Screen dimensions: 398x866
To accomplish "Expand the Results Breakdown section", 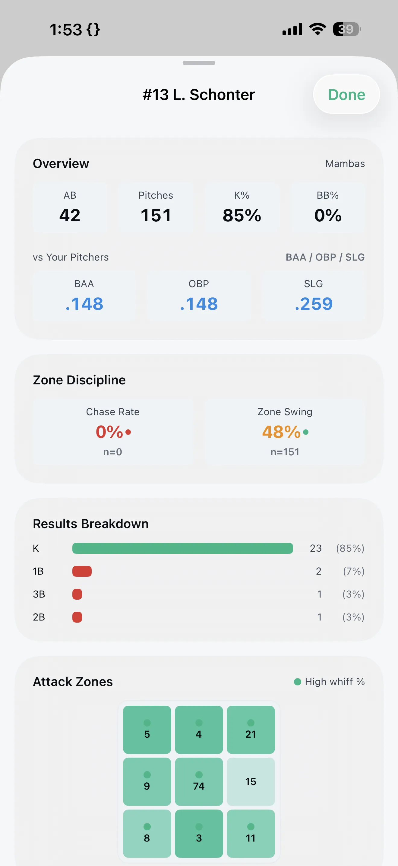I will (91, 523).
